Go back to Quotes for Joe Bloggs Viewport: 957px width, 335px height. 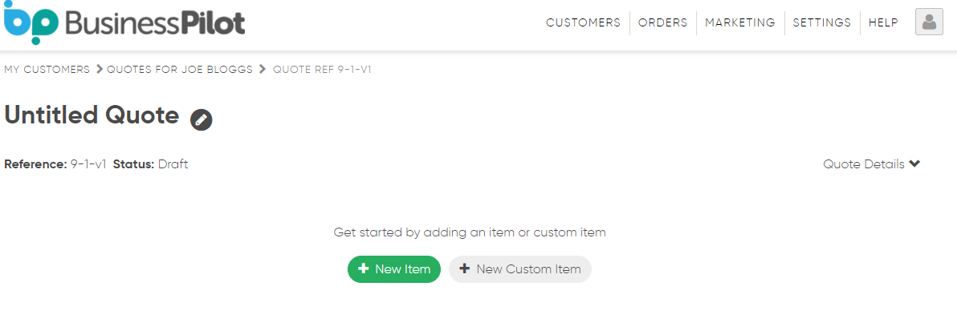pyautogui.click(x=180, y=70)
